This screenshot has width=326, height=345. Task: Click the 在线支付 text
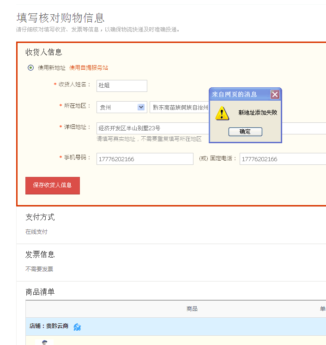[x=36, y=232]
